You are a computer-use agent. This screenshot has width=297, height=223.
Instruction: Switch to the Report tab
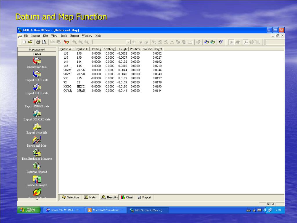[x=144, y=197]
